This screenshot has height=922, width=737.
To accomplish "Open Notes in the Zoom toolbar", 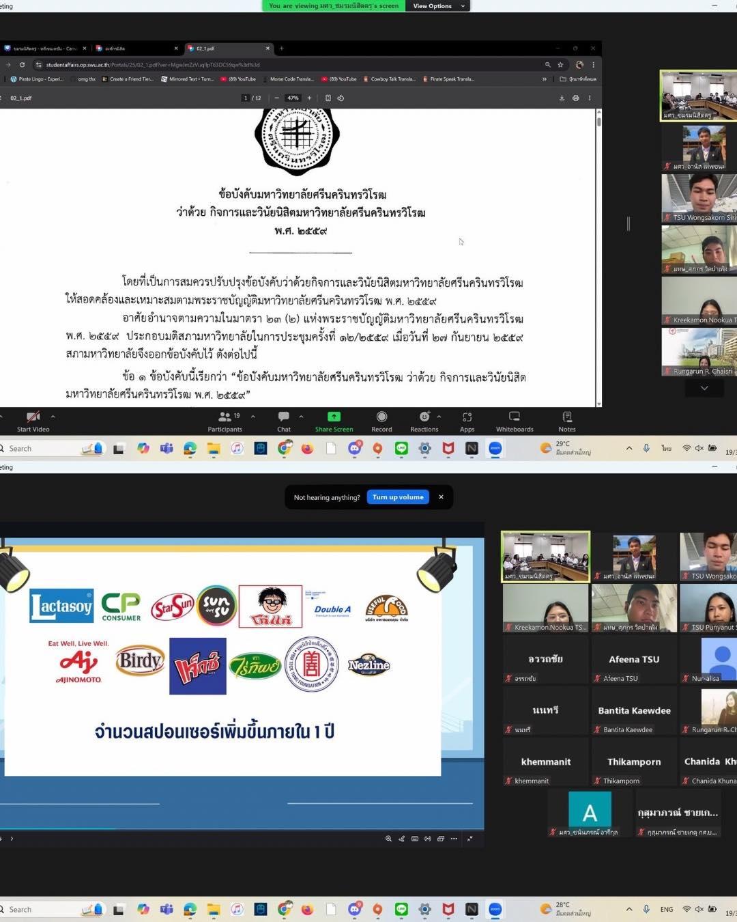I will [567, 421].
